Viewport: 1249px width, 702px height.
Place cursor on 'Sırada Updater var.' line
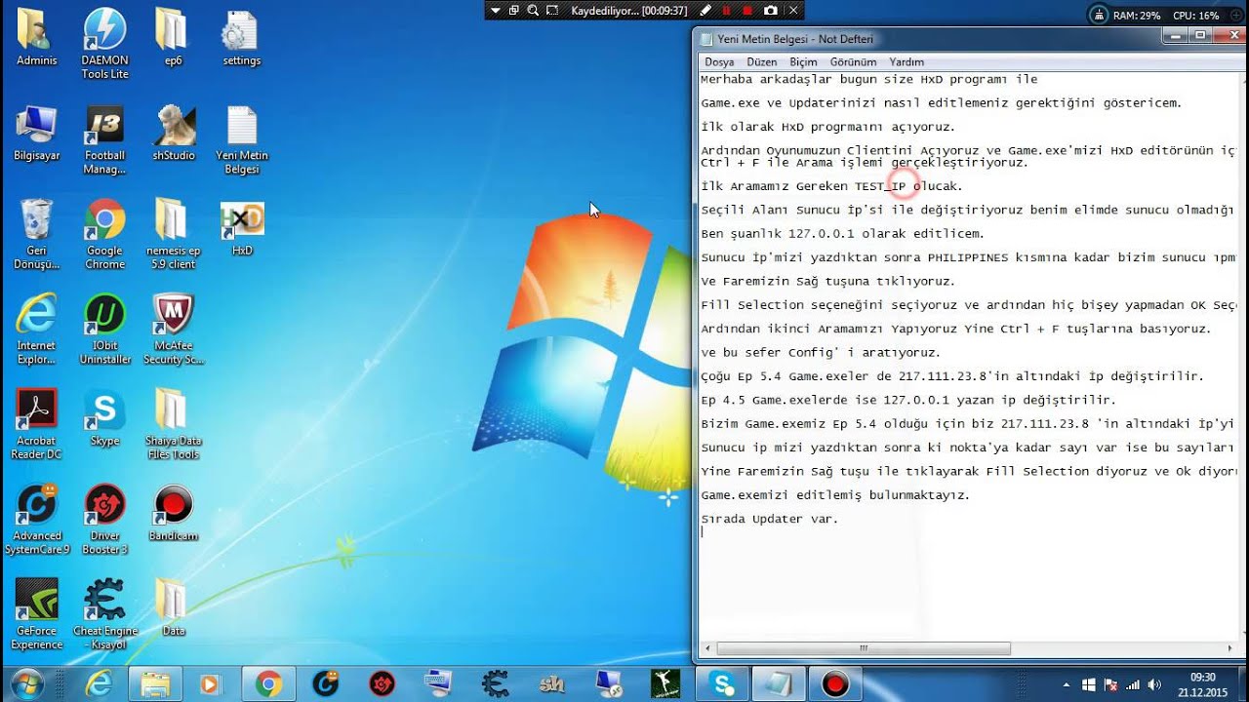(x=770, y=519)
